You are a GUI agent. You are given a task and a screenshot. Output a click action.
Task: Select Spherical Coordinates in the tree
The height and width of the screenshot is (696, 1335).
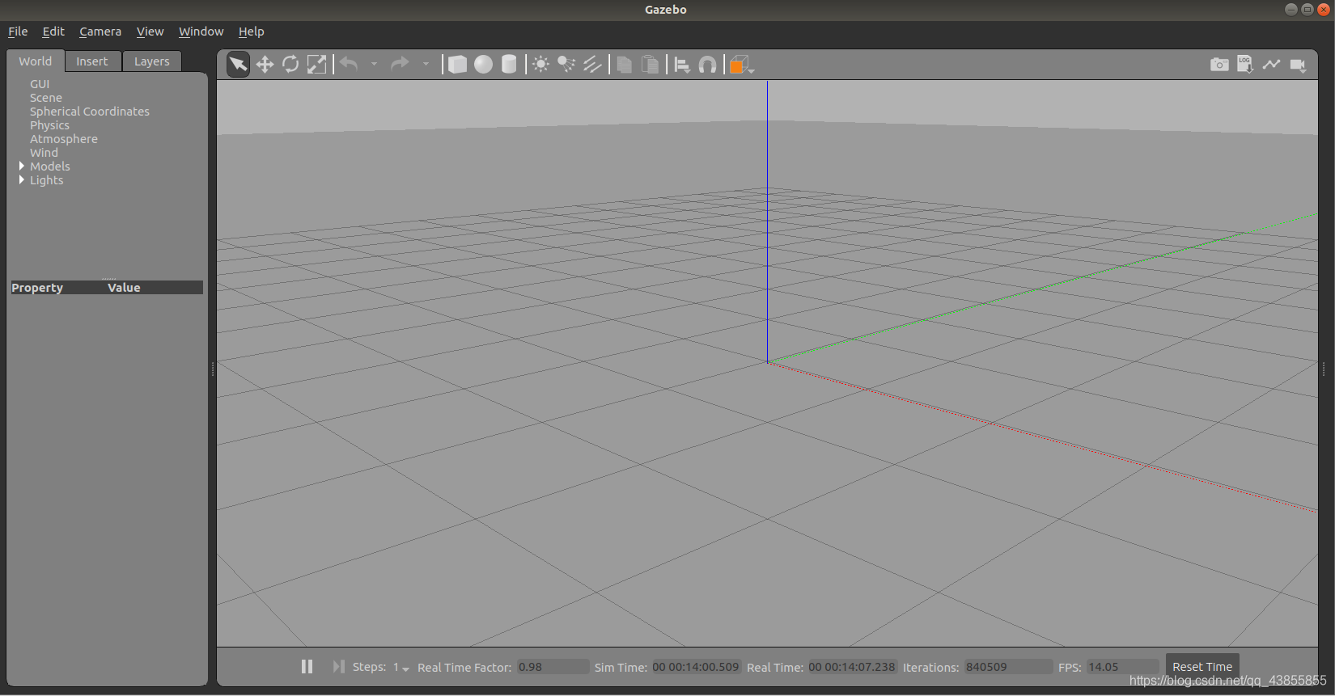tap(90, 112)
